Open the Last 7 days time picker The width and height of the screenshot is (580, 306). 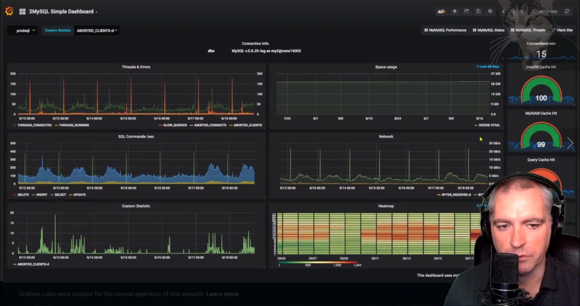tap(545, 11)
